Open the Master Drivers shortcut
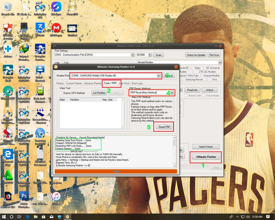The width and height of the screenshot is (275, 220). coord(24,31)
